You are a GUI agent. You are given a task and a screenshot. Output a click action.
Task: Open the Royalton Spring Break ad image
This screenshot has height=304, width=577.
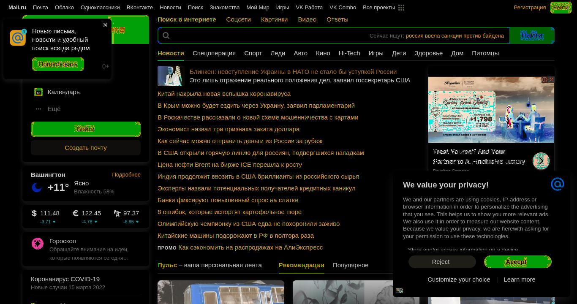coord(491,110)
